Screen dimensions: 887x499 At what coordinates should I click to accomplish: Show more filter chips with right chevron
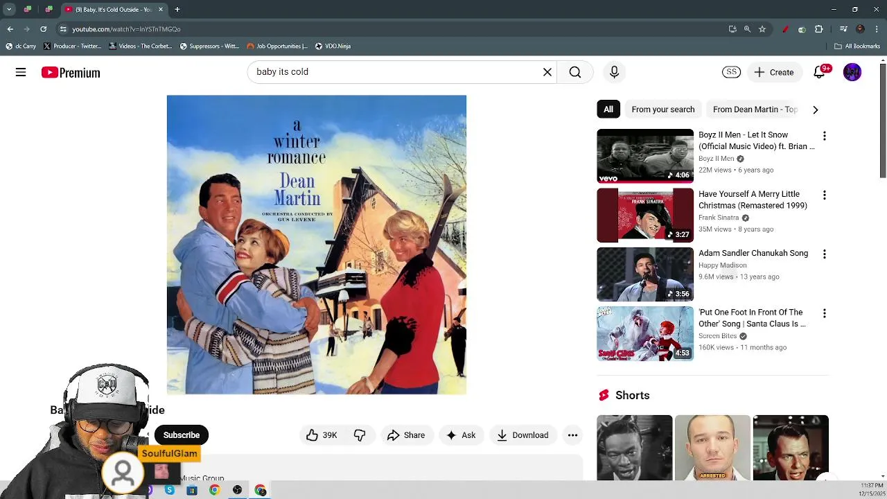coord(815,110)
